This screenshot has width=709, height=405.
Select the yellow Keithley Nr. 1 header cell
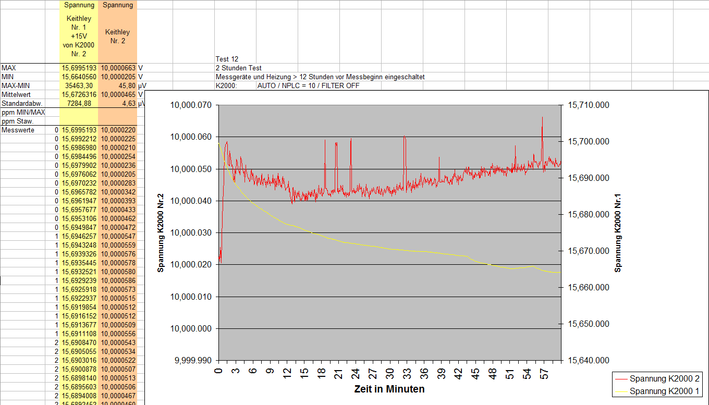coord(79,36)
